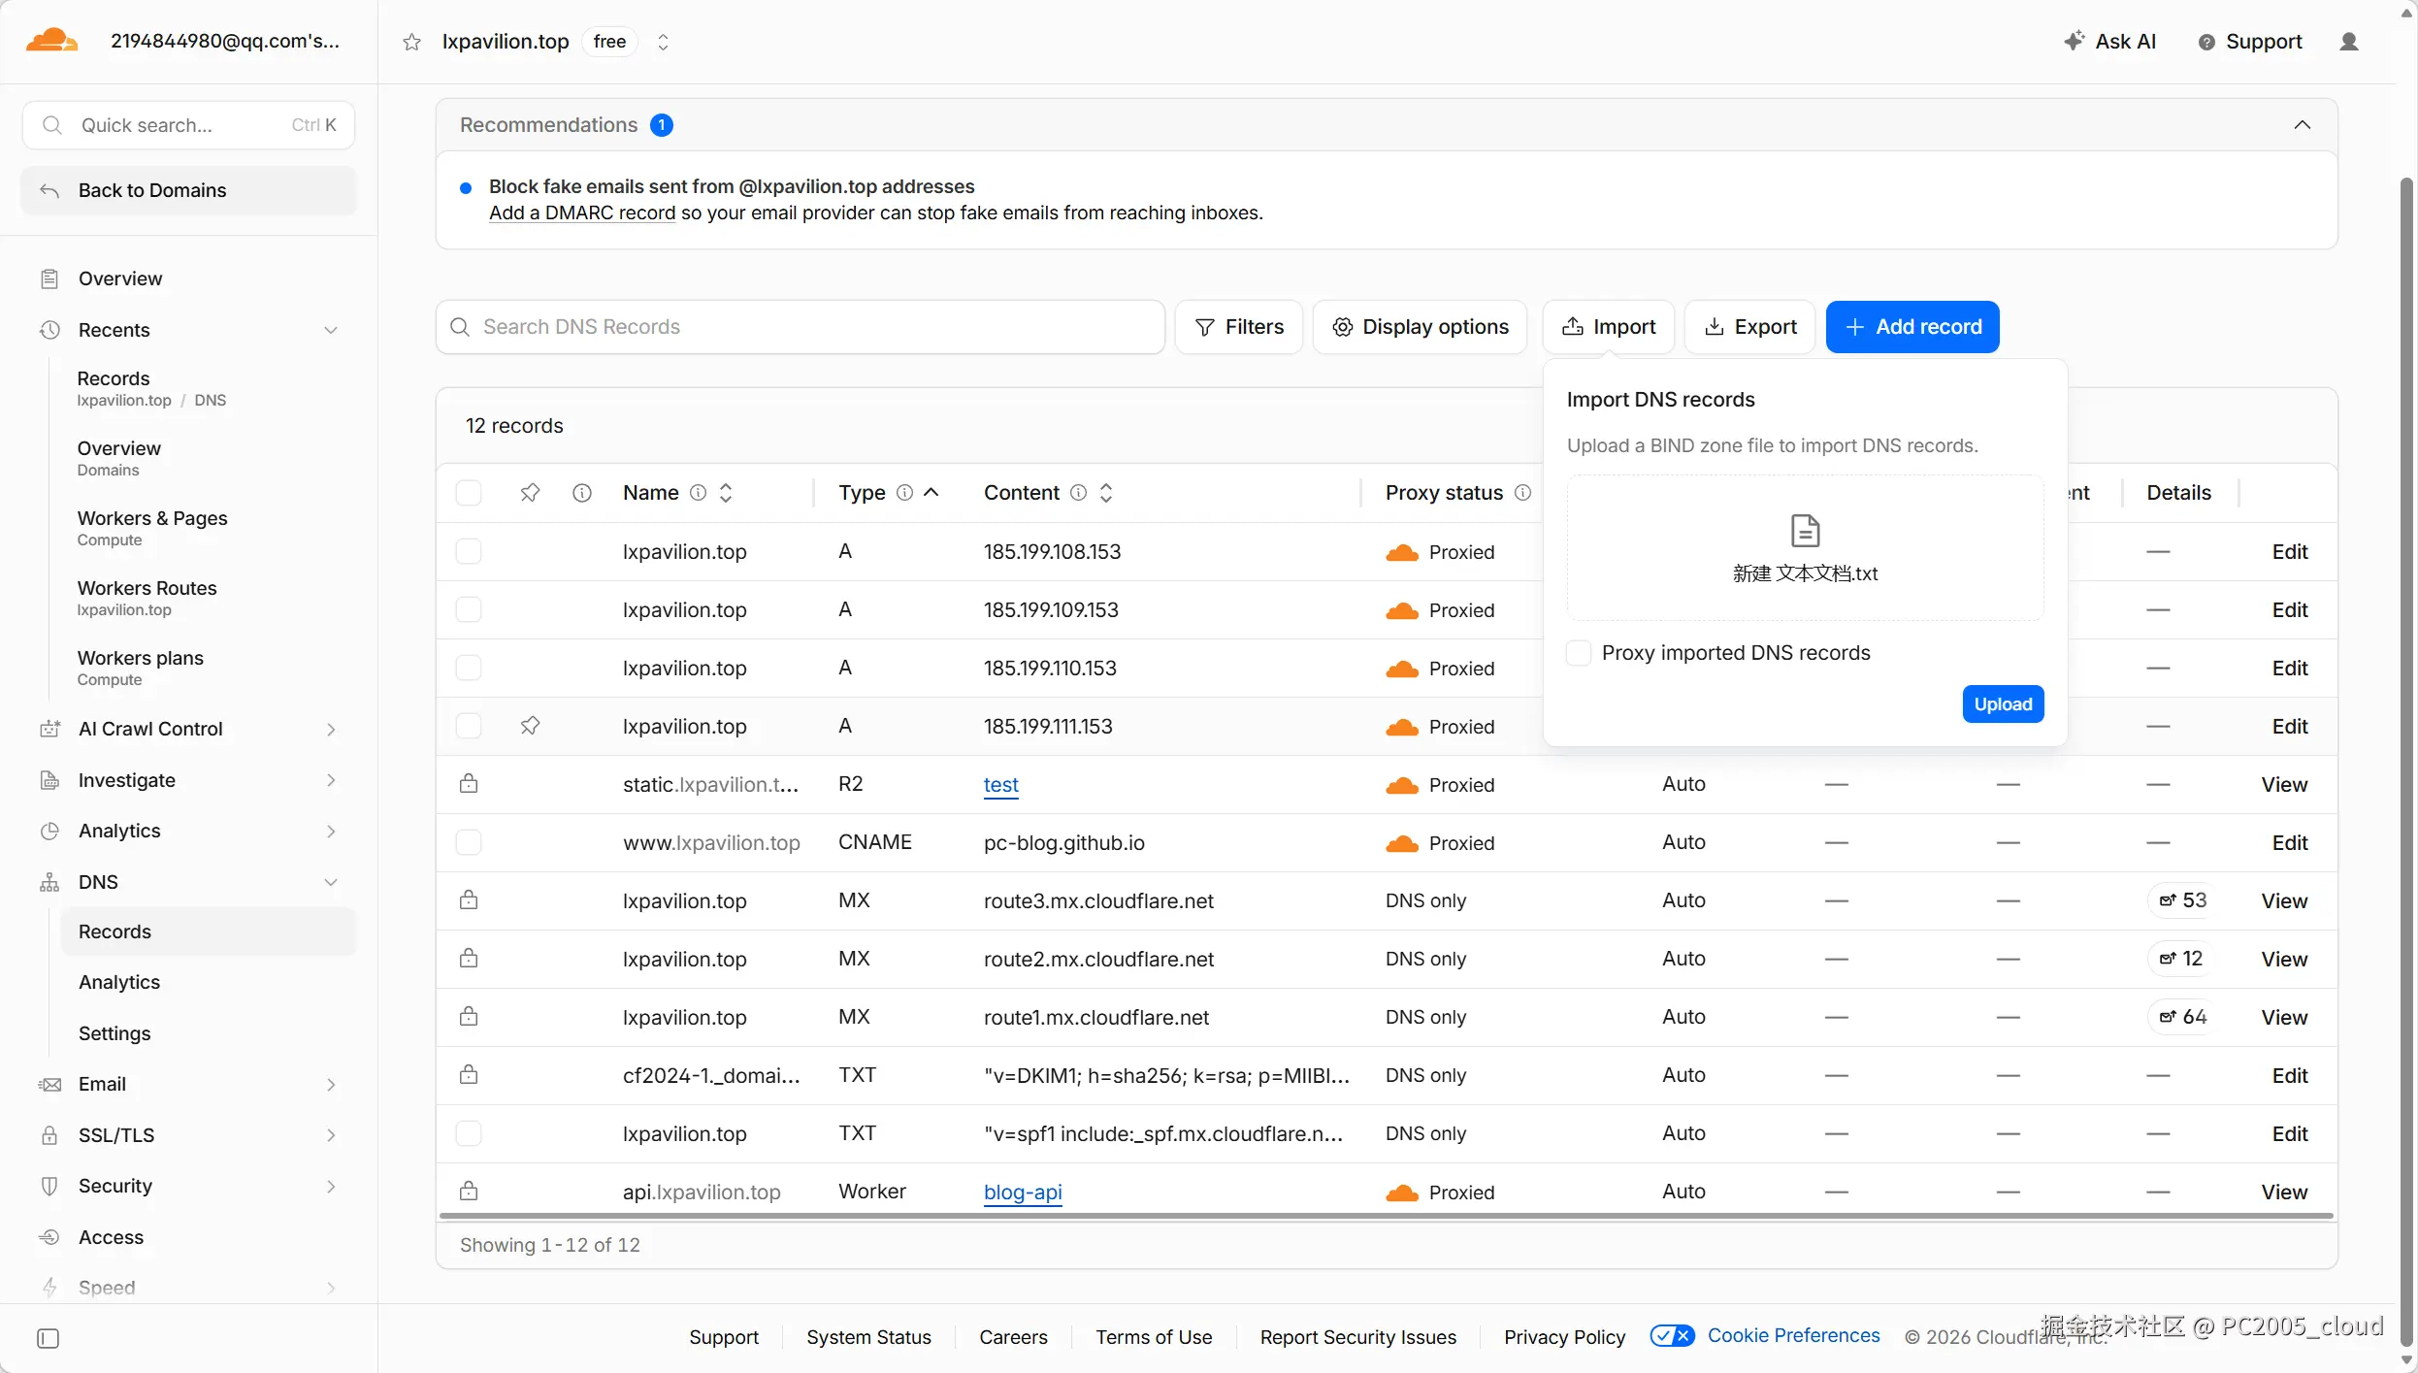Screen dimensions: 2418x1373
Task: Click the info icon beside Type column header
Action: [904, 493]
